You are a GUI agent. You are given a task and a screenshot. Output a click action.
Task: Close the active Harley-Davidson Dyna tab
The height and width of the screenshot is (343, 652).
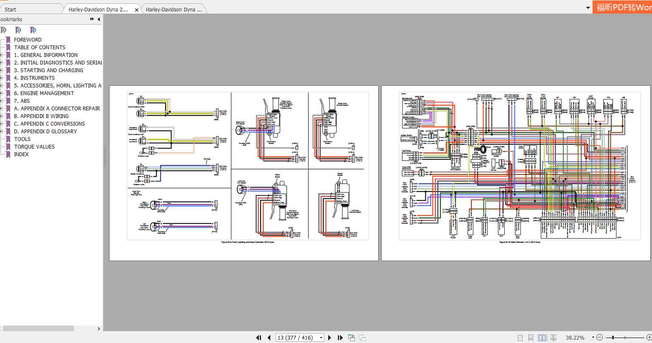click(137, 9)
